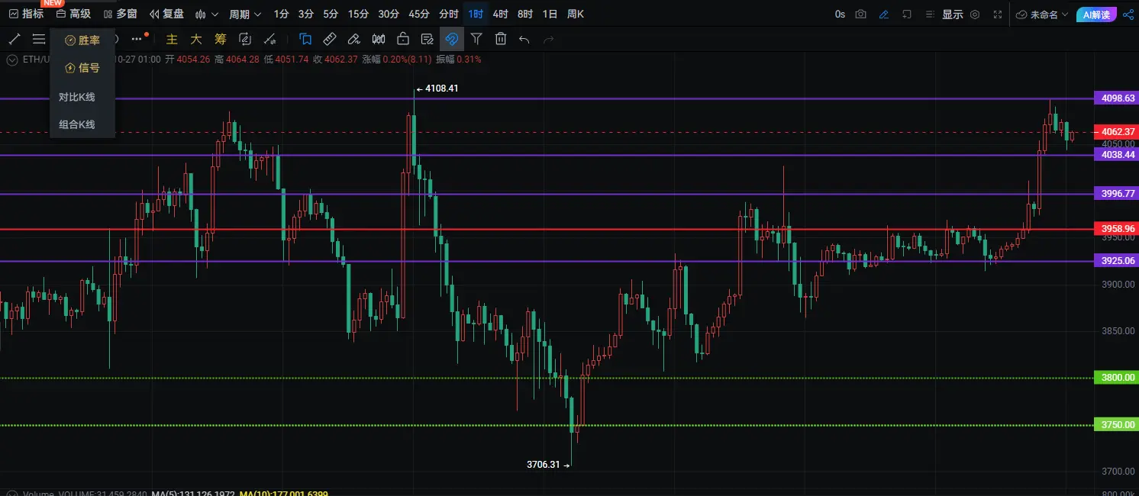
Task: Toggle the lock drawings icon
Action: (x=403, y=39)
